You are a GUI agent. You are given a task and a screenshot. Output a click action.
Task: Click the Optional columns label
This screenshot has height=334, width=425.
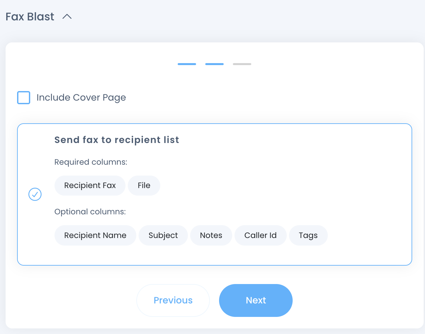90,212
